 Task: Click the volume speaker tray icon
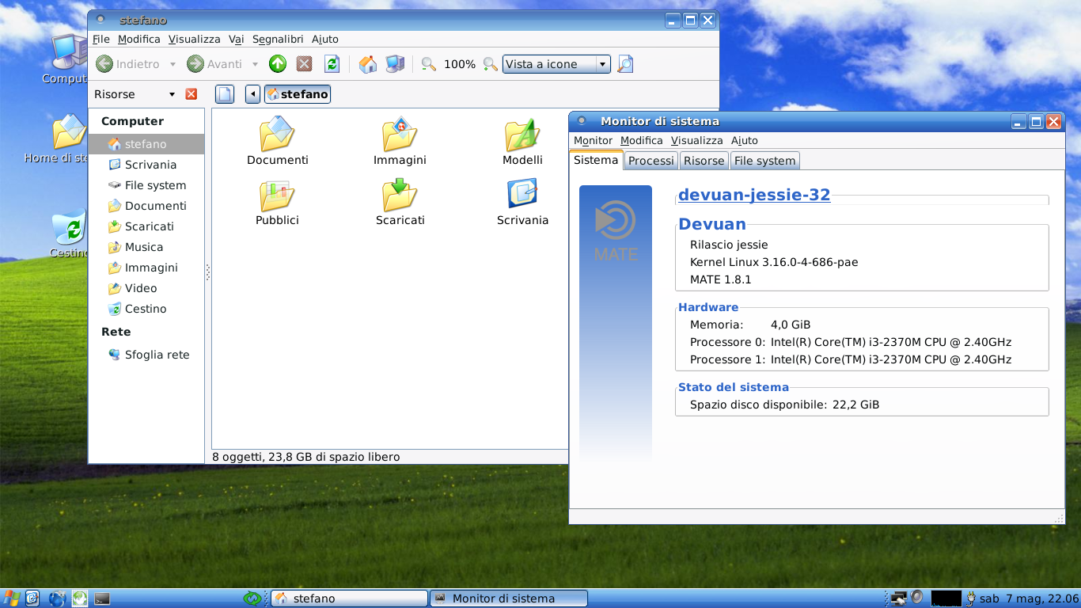917,598
